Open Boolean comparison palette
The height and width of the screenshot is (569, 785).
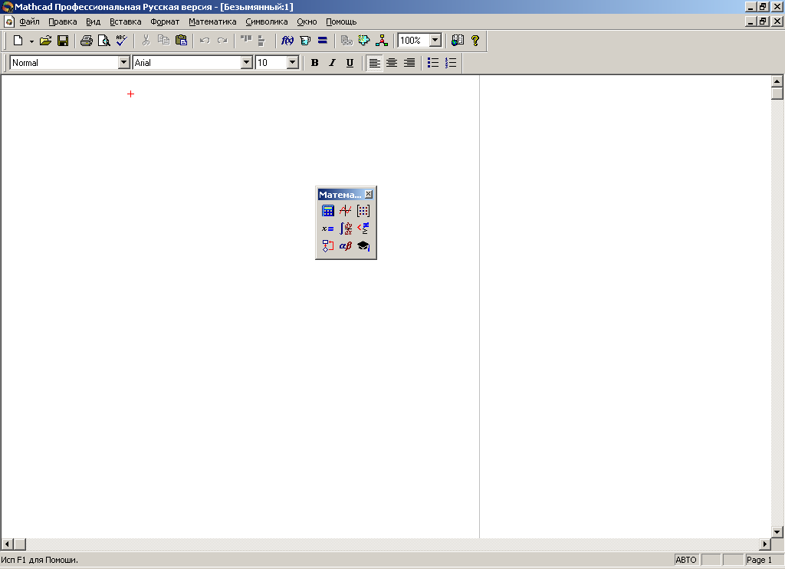point(363,229)
